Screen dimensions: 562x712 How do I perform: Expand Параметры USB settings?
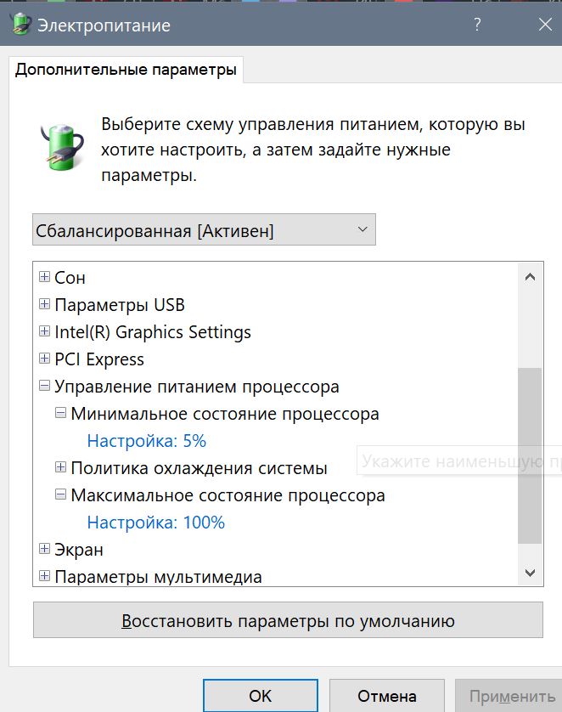tap(44, 305)
